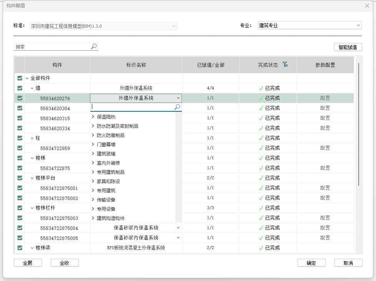
Task: Open the 专业 dropdown showing 建筑专业
Action: 309,26
